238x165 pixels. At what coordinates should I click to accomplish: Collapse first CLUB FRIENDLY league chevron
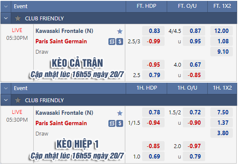(6, 18)
